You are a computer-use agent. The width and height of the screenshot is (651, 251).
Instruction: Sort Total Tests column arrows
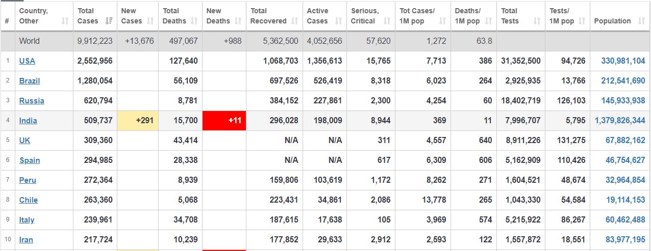[537, 21]
